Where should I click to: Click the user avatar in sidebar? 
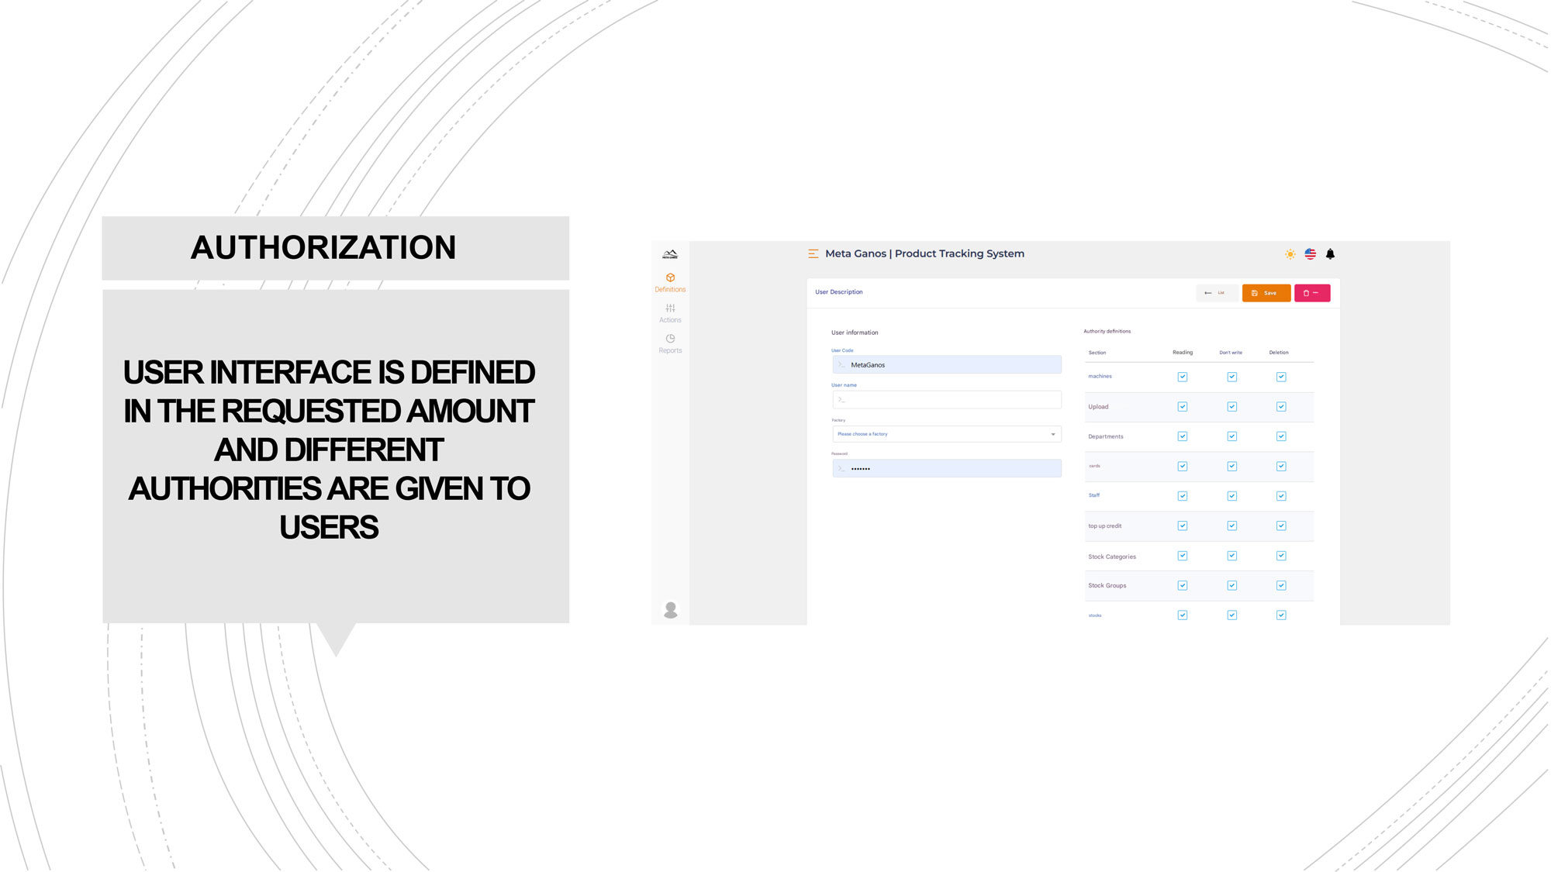(671, 610)
